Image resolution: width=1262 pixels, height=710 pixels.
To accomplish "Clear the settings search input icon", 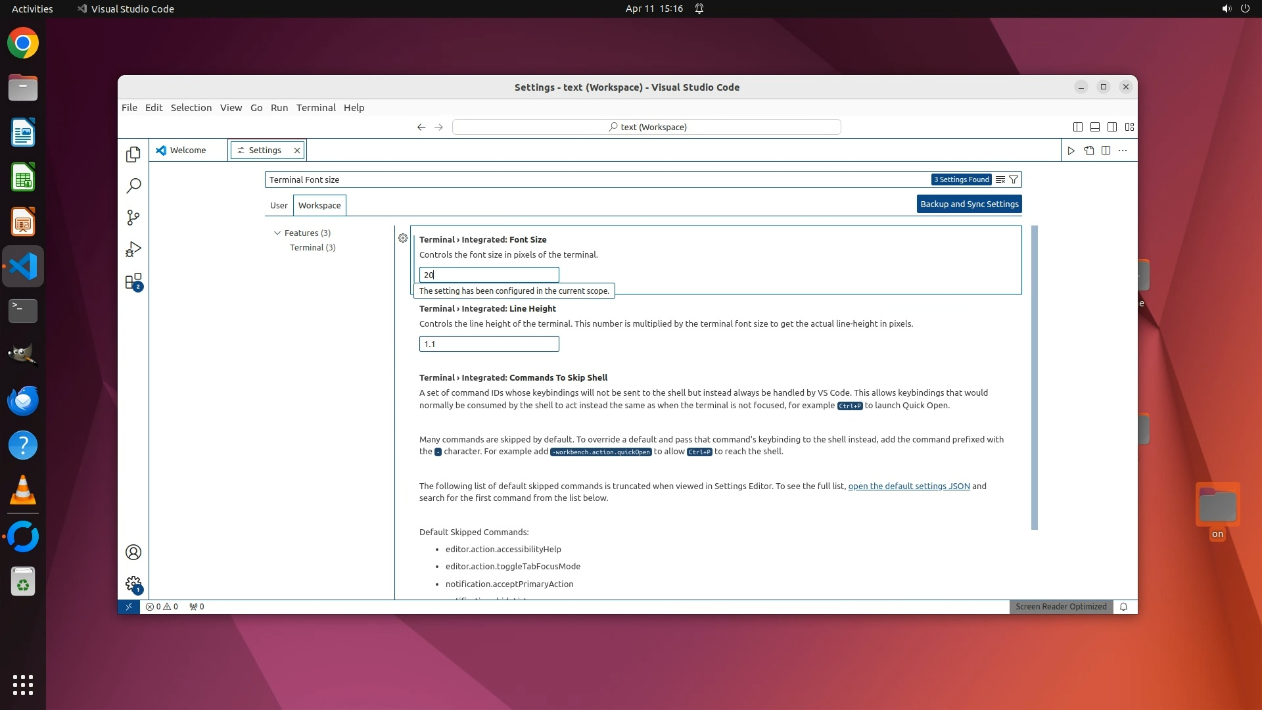I will point(1000,179).
